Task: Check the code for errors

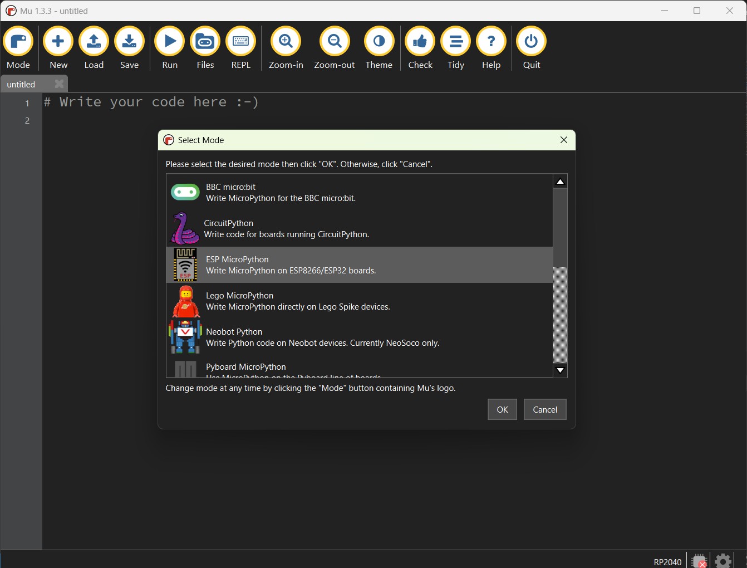Action: (x=420, y=48)
